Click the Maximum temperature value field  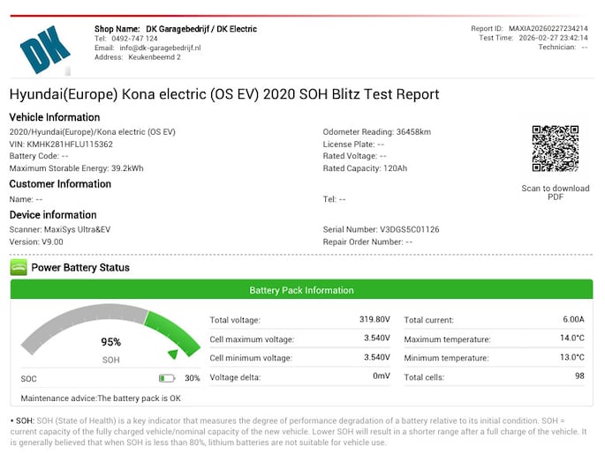(569, 338)
